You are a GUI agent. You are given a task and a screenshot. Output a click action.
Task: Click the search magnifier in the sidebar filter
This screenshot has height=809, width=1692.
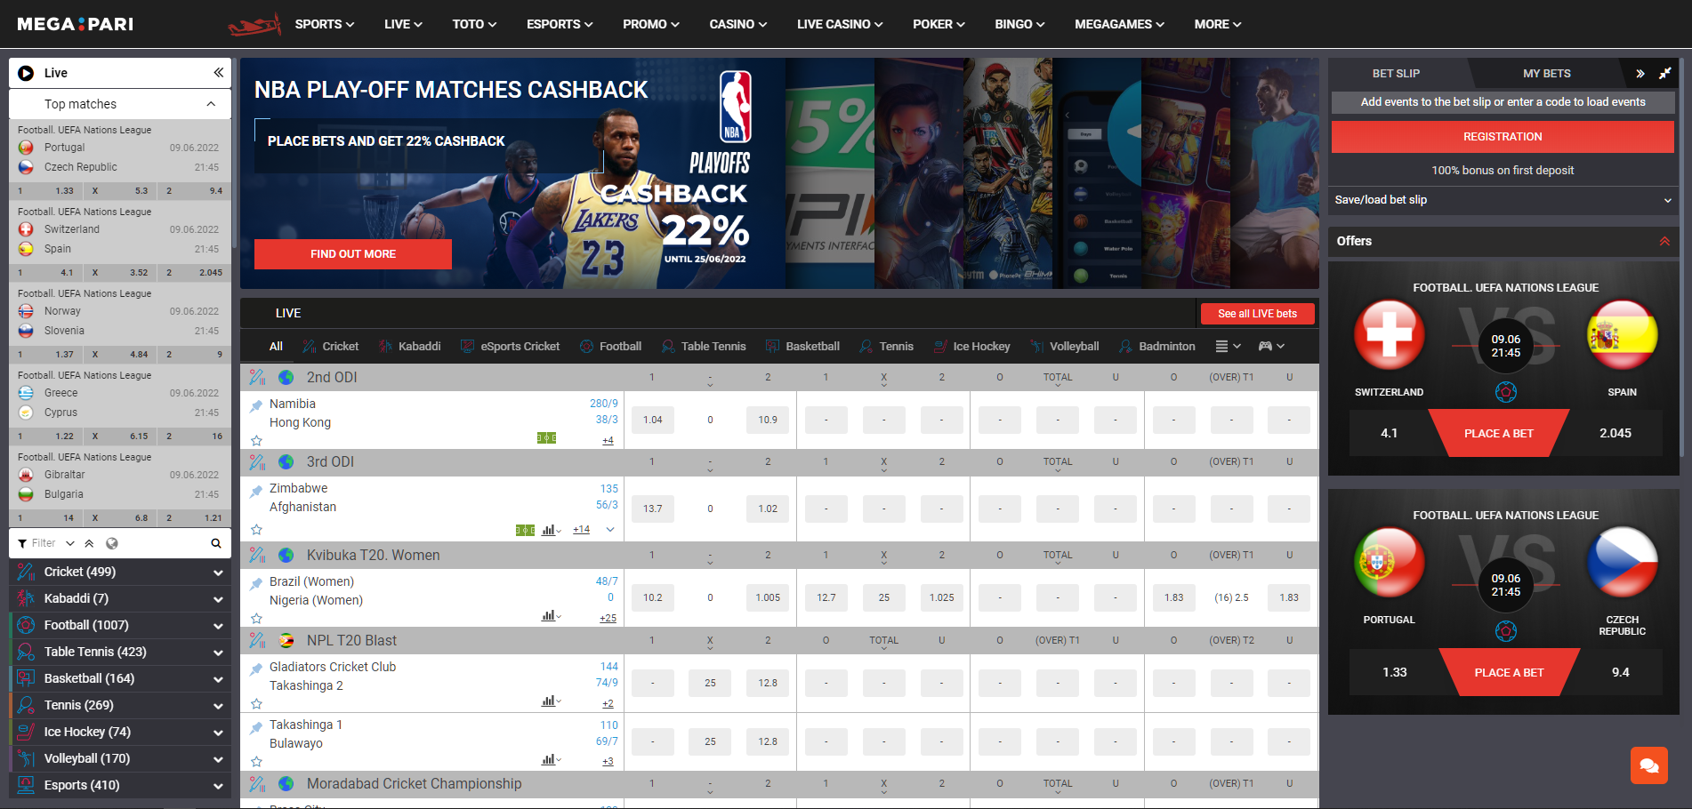pos(215,543)
